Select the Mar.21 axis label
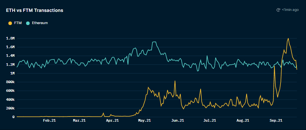This screenshot has width=306, height=130. click(79, 121)
